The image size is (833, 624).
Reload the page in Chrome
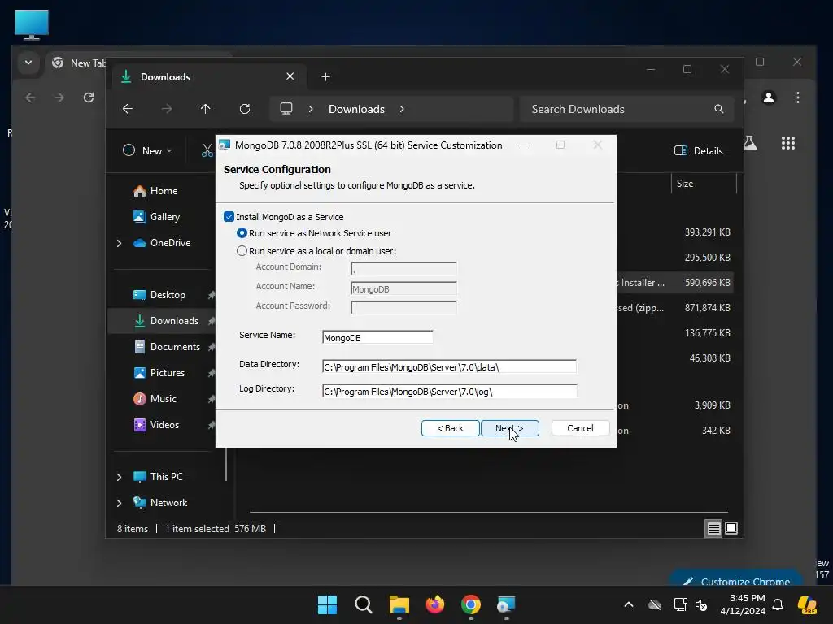(89, 97)
